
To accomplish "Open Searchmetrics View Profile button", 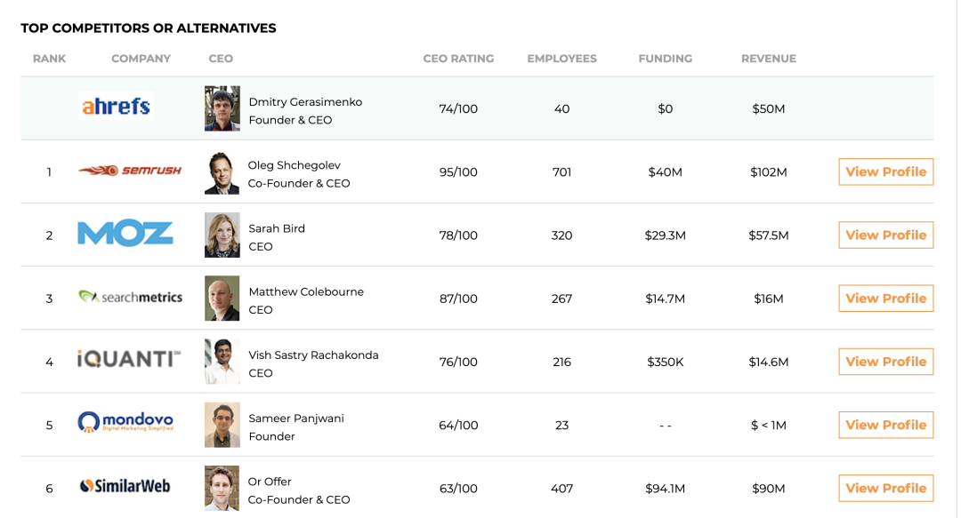I will [885, 299].
